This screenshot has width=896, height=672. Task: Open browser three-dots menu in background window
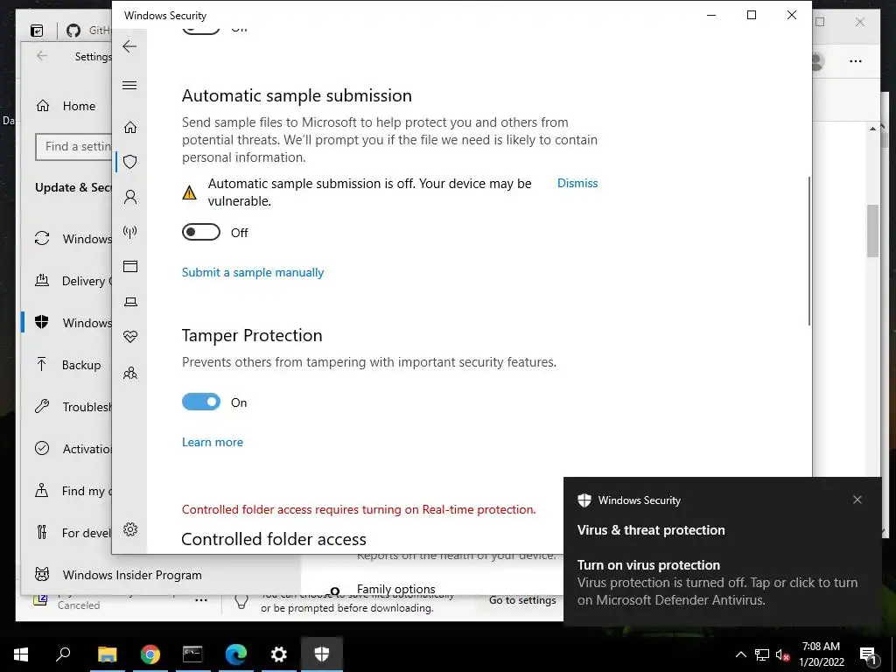pyautogui.click(x=856, y=61)
